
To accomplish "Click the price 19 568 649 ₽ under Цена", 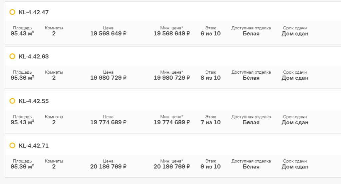I will (108, 34).
